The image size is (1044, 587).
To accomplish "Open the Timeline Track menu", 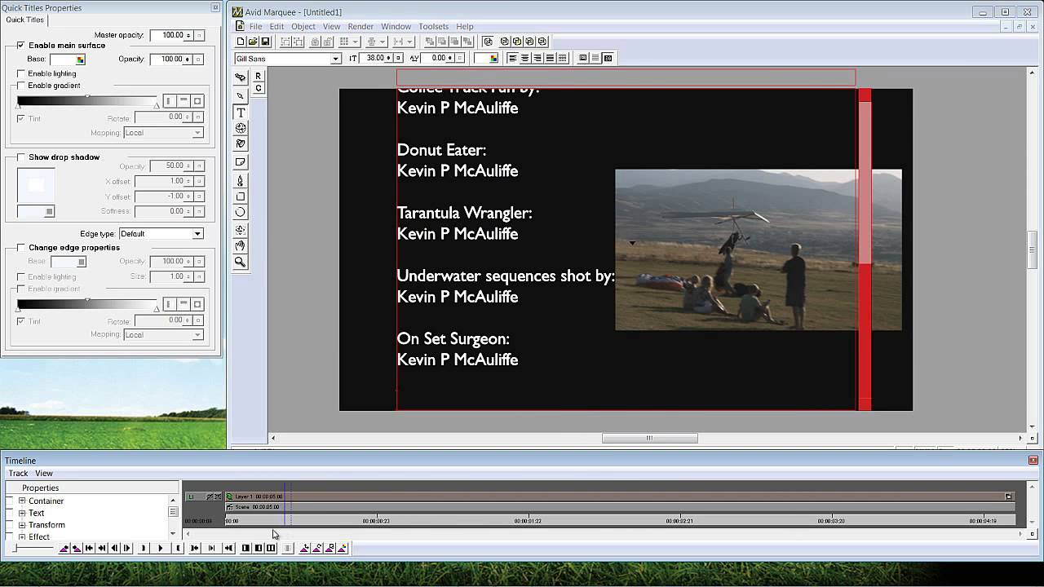I will pyautogui.click(x=18, y=473).
